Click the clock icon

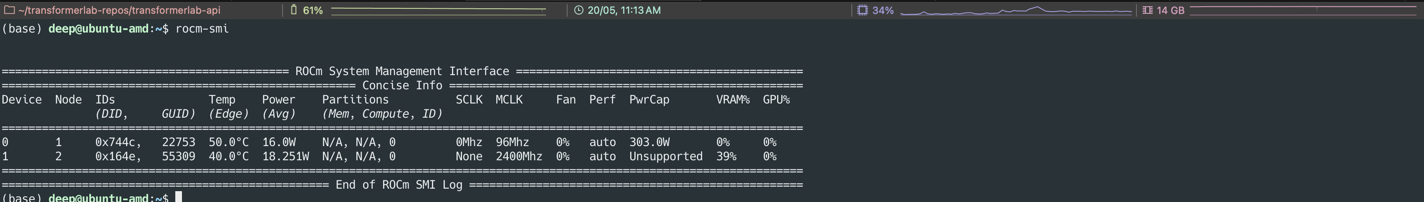[578, 10]
